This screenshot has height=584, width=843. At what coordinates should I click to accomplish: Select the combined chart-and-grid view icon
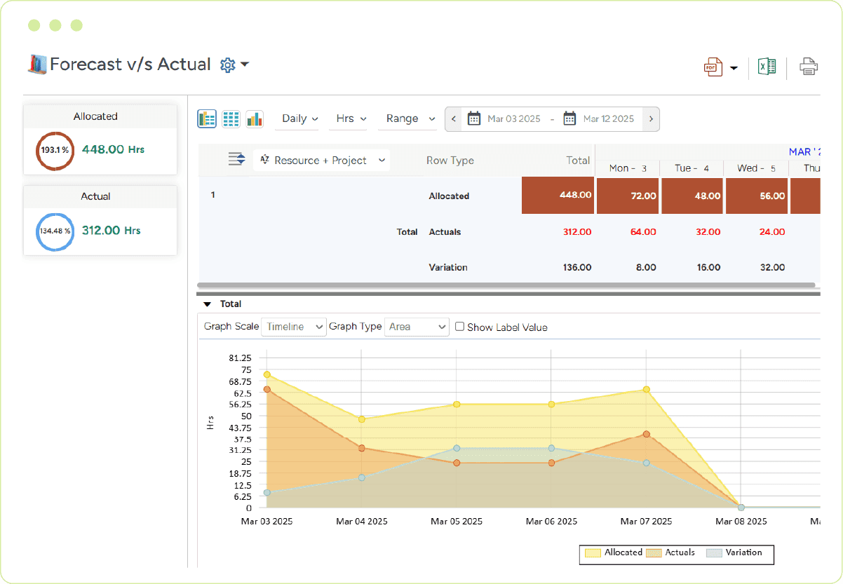[207, 118]
